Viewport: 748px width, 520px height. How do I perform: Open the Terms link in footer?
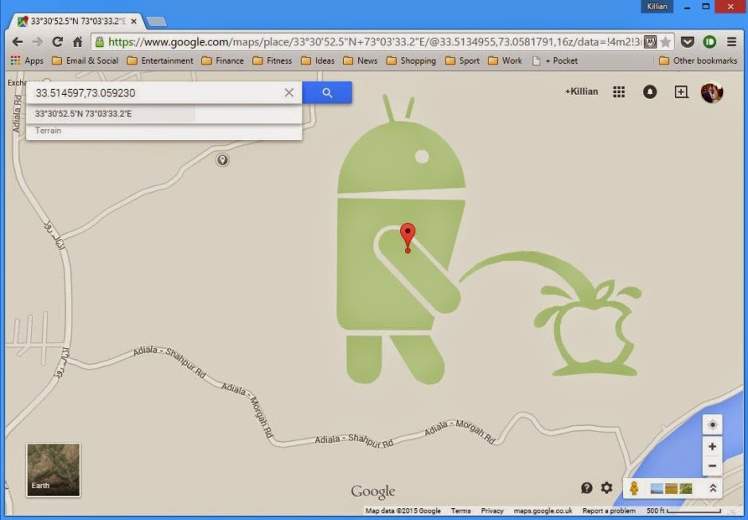(x=461, y=511)
